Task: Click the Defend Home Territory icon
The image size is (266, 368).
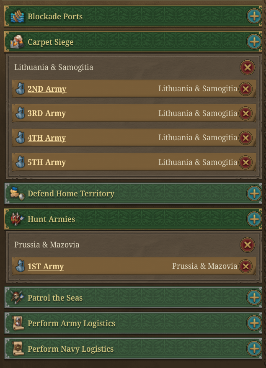Action: click(x=18, y=194)
